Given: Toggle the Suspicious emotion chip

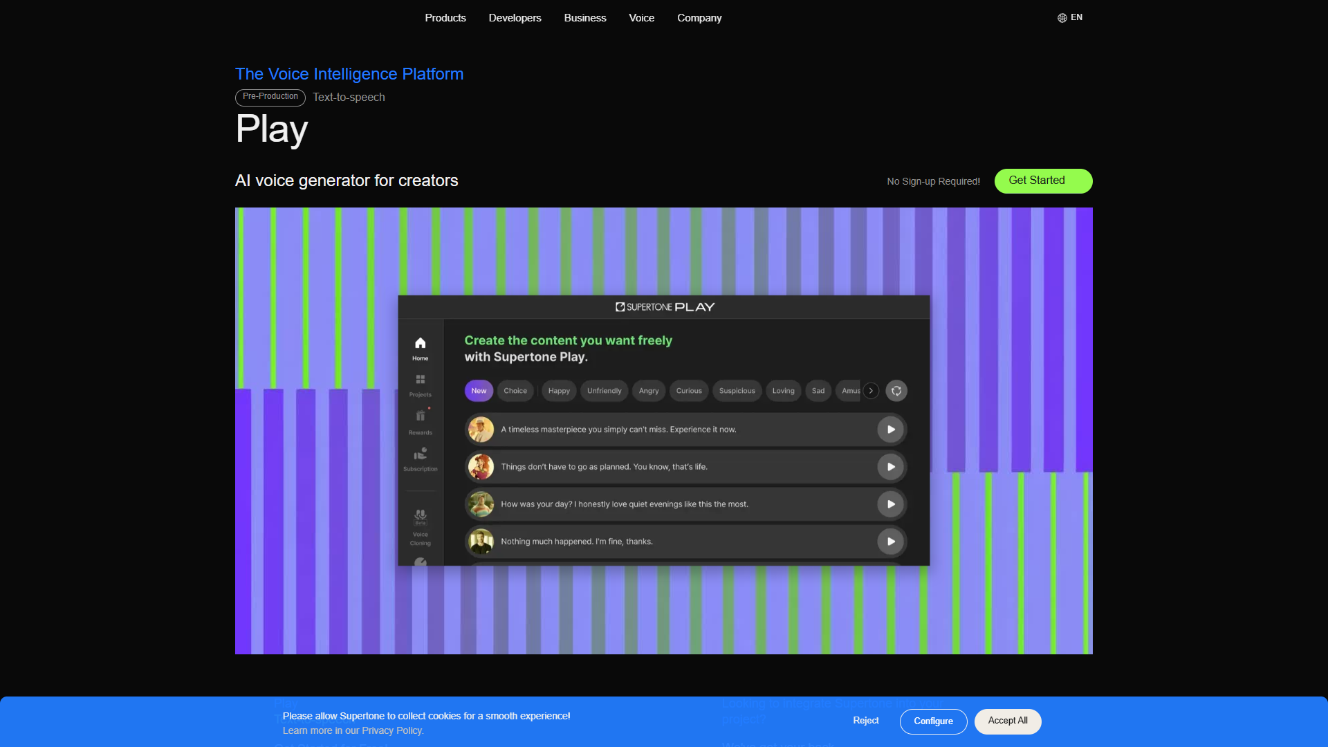Looking at the screenshot, I should [x=737, y=391].
